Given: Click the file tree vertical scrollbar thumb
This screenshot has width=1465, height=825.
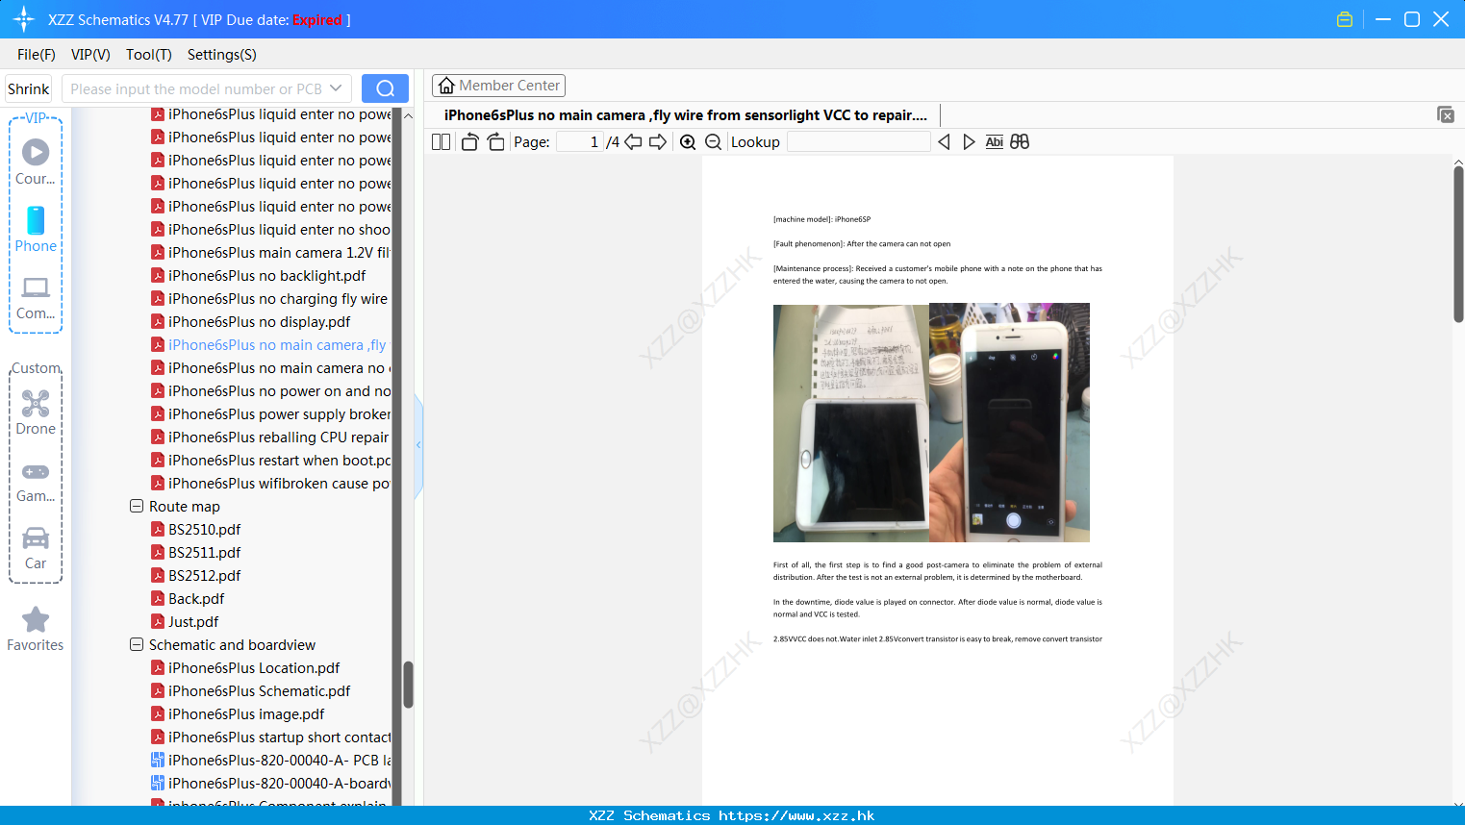Looking at the screenshot, I should pyautogui.click(x=408, y=685).
